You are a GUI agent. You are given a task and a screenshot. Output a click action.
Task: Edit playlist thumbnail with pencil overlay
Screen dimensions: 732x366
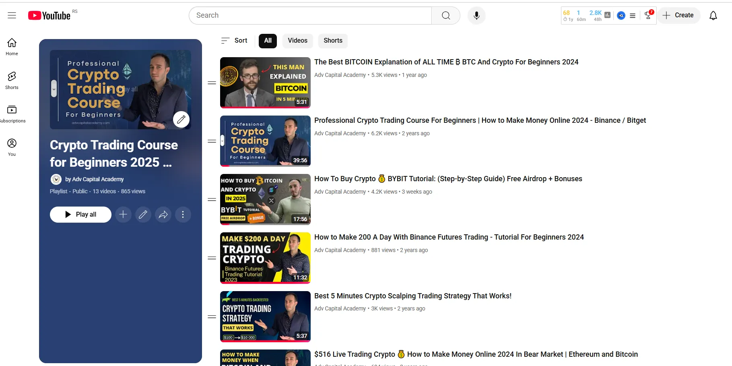[x=181, y=119]
